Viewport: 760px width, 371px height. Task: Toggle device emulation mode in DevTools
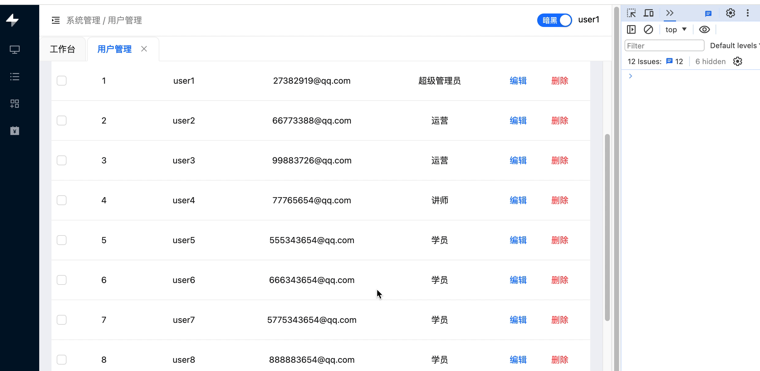649,13
